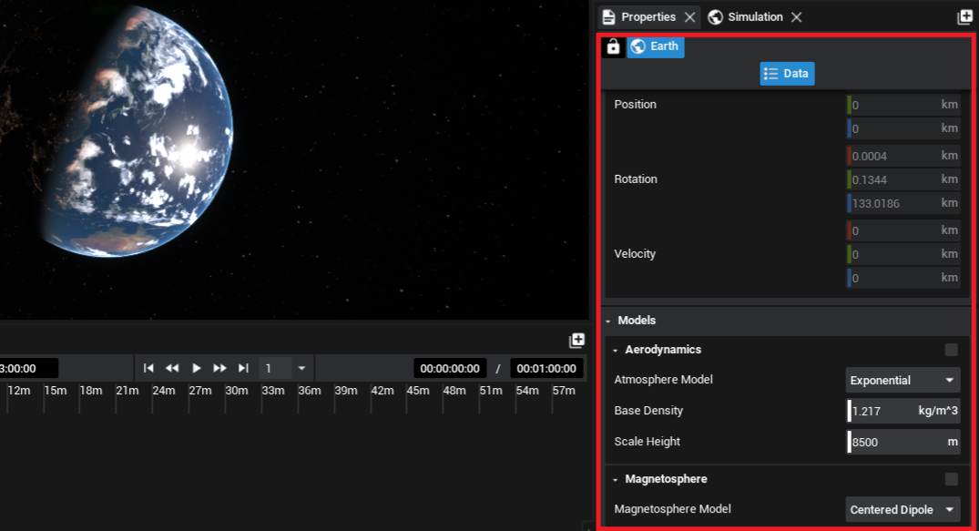Edit the Rotation value 133.0186
This screenshot has width=979, height=531.
coord(903,204)
